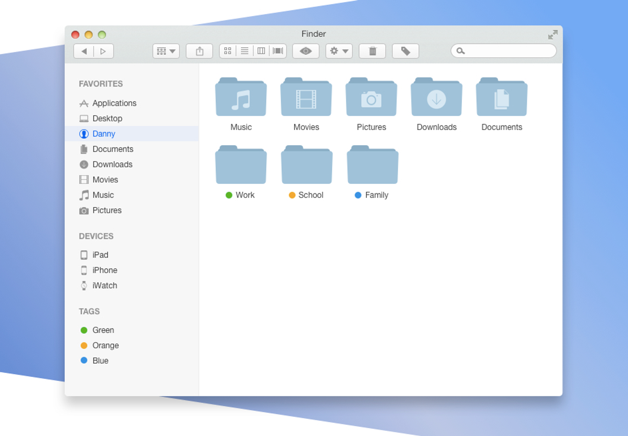
Task: Select Desktop in the sidebar
Action: point(107,118)
